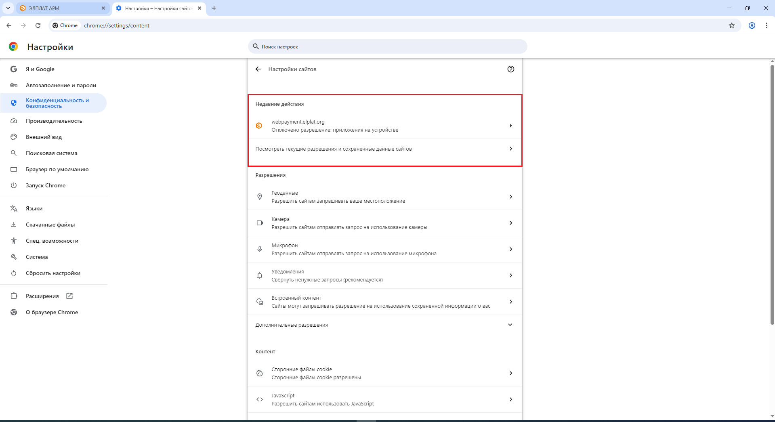
Task: Open Микрофон permission settings
Action: pyautogui.click(x=385, y=249)
